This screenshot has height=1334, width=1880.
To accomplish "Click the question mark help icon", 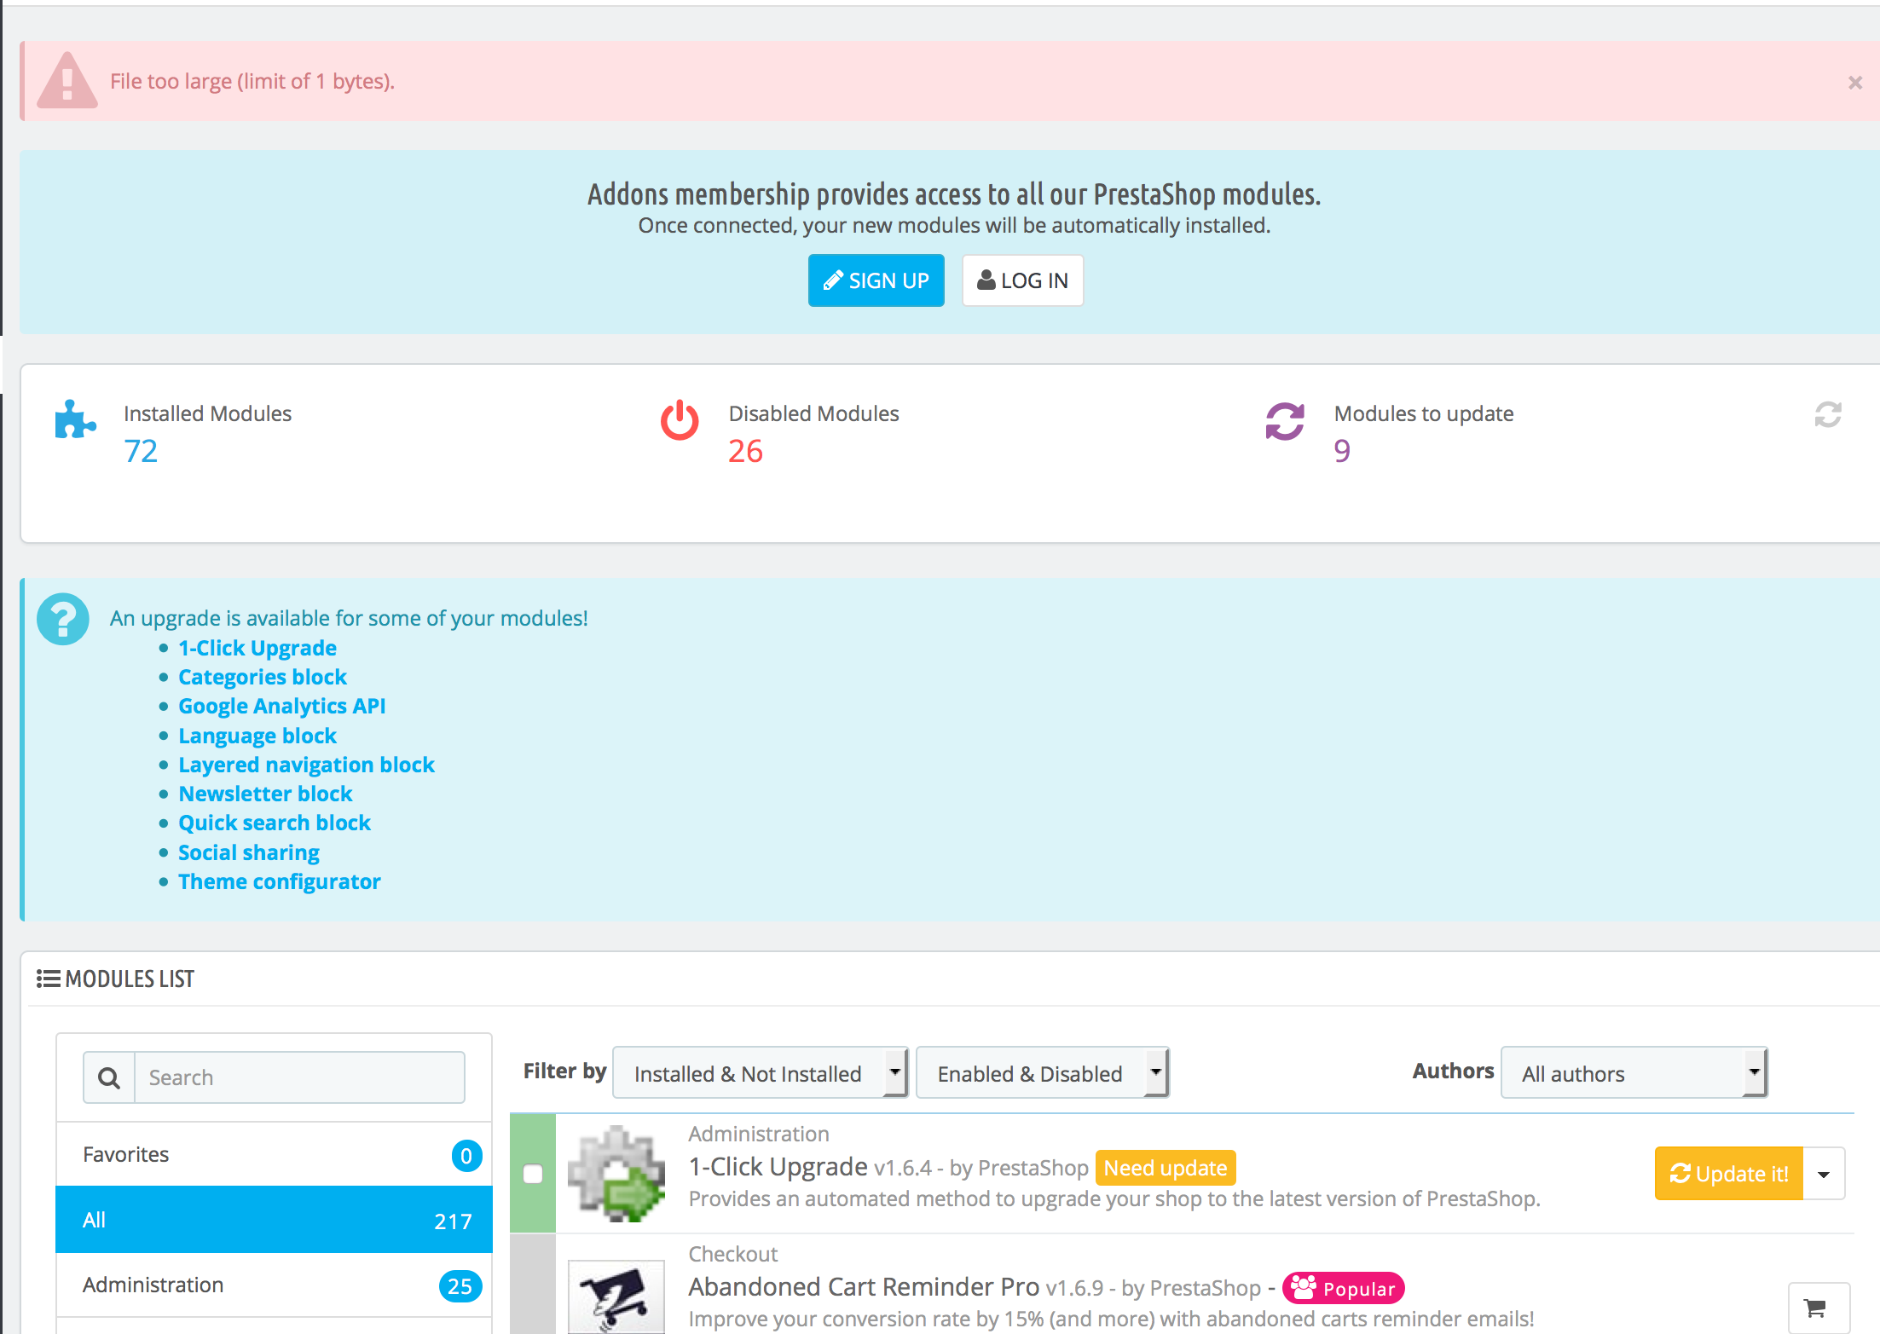I will (x=63, y=619).
